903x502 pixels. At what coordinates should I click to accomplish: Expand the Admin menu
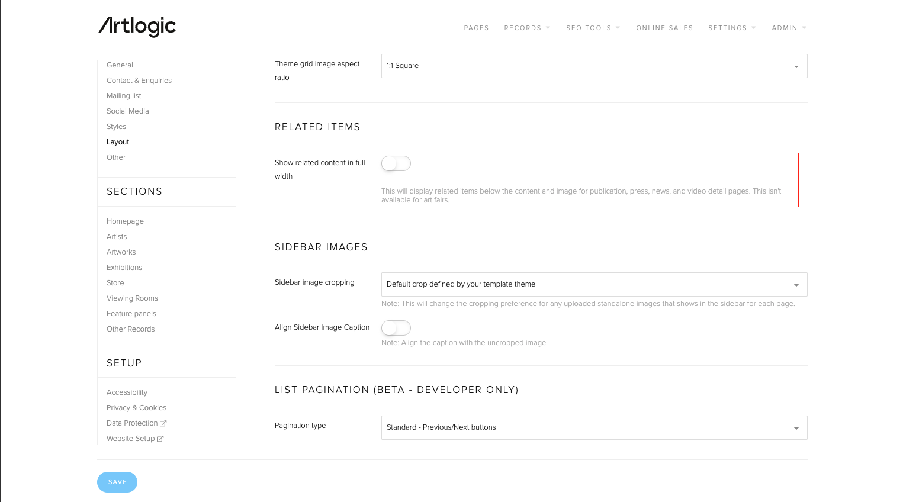point(788,28)
